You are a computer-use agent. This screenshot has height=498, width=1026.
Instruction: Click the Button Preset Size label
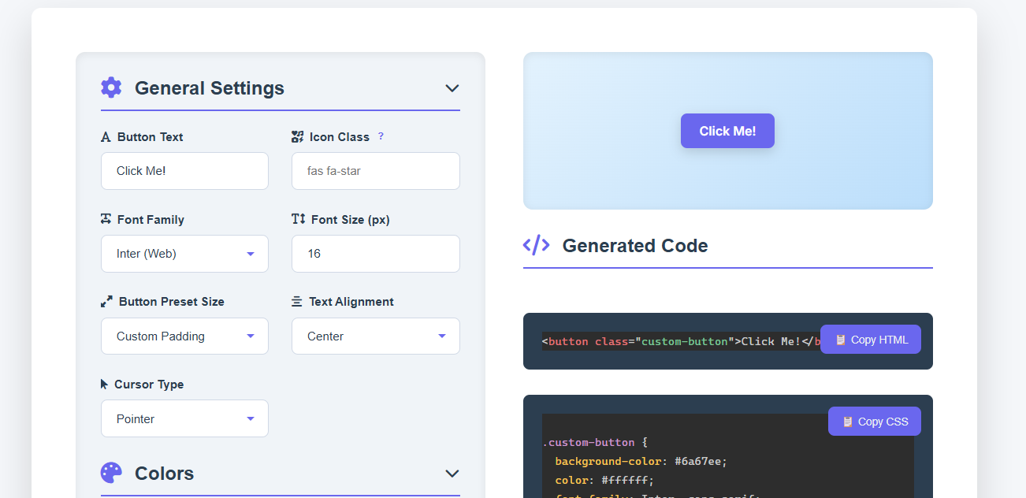coord(172,302)
